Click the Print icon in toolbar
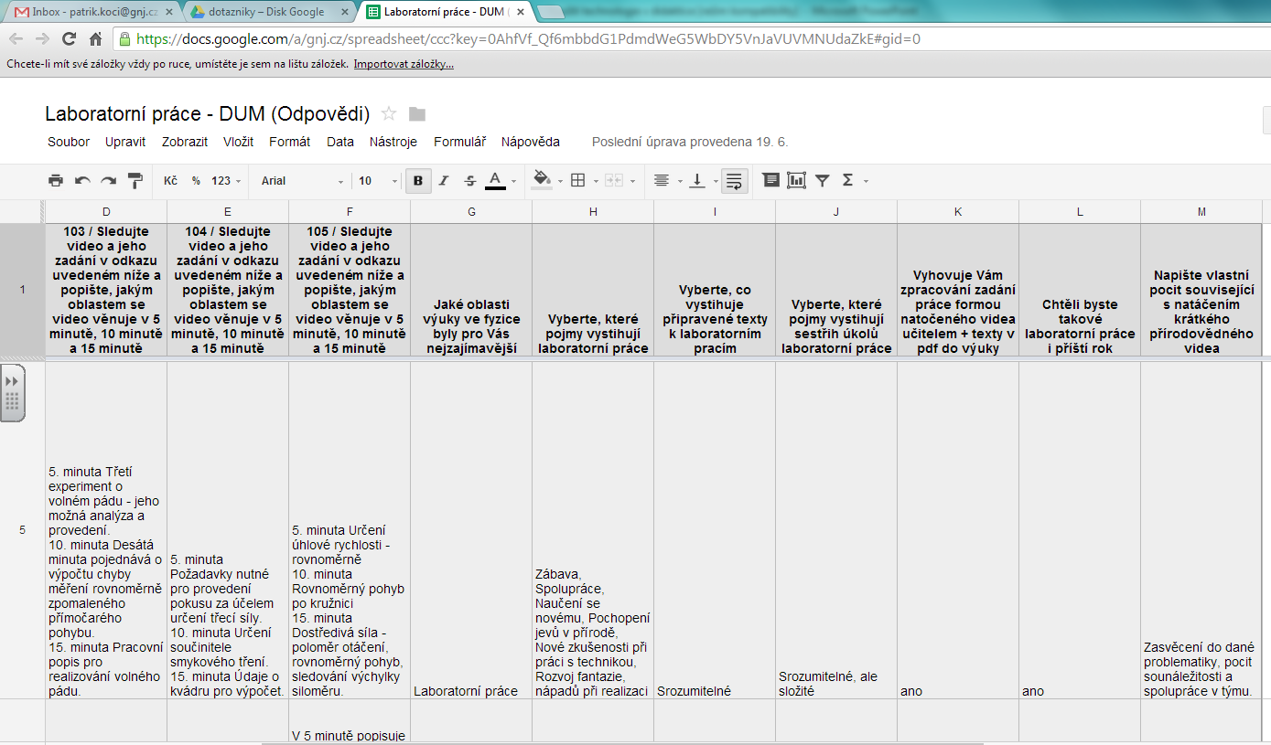Viewport: 1271px width, 745px height. click(56, 181)
